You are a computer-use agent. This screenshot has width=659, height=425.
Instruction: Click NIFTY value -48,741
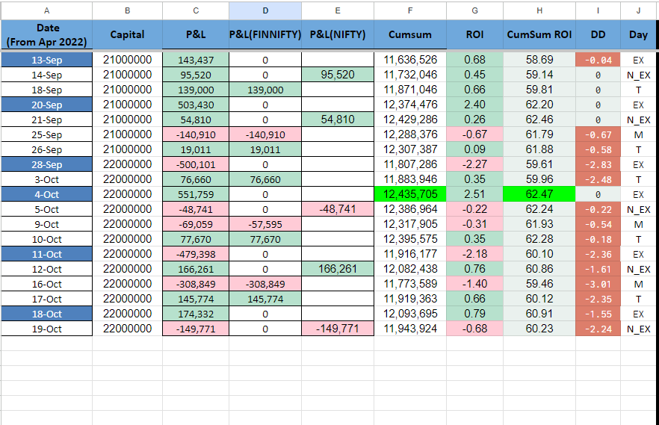pyautogui.click(x=338, y=209)
